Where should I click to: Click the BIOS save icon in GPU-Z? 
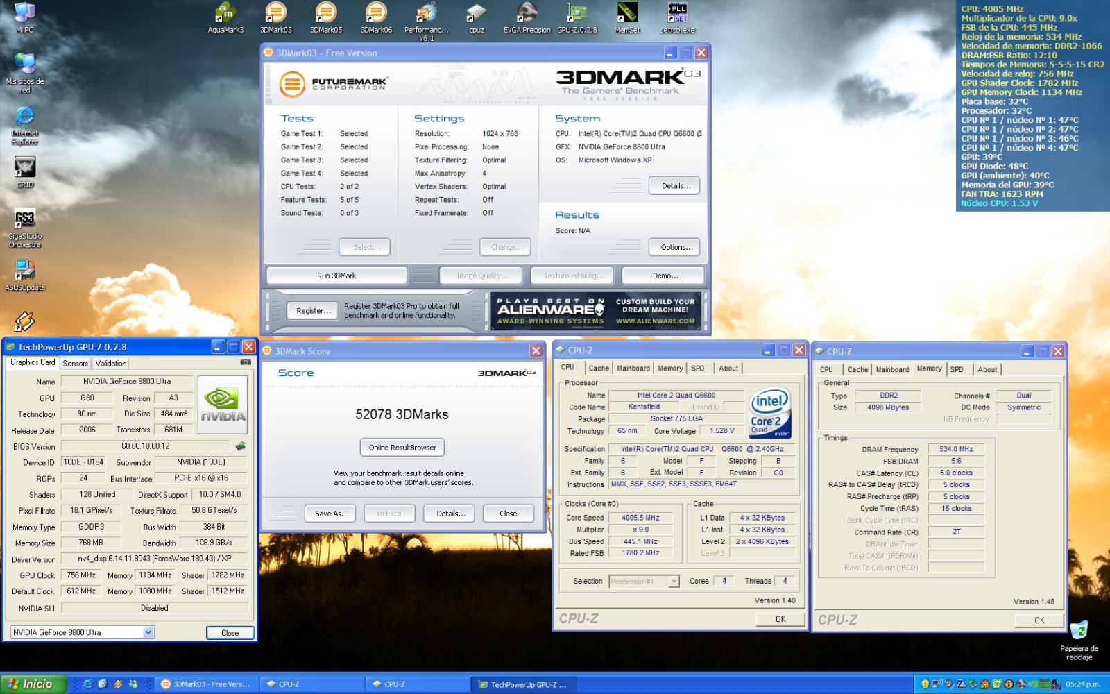241,446
